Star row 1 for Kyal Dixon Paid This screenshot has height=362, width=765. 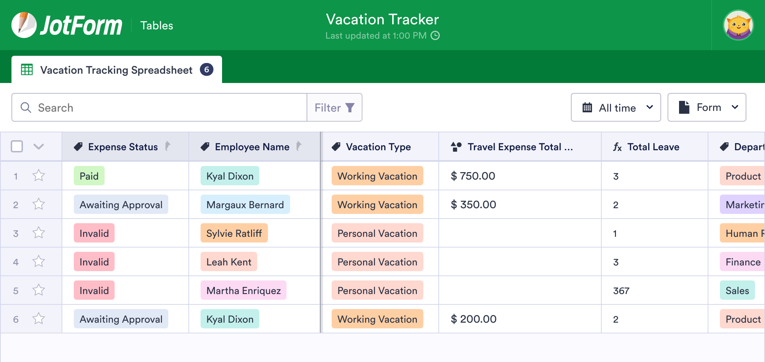pyautogui.click(x=39, y=175)
